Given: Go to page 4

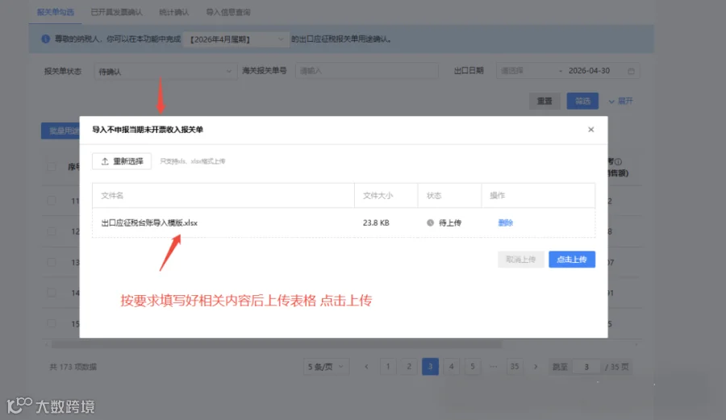Looking at the screenshot, I should click(x=452, y=367).
